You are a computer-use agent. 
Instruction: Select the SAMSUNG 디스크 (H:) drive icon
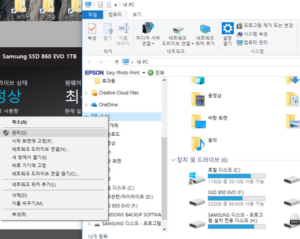pyautogui.click(x=197, y=224)
